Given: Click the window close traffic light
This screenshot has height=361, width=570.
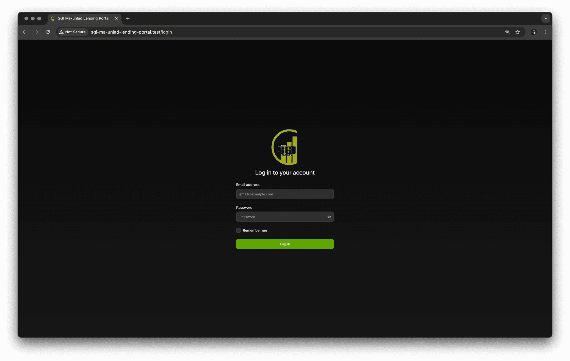Looking at the screenshot, I should 26,18.
